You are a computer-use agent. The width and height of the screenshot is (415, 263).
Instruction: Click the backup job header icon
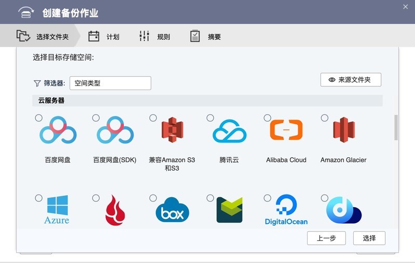25,12
